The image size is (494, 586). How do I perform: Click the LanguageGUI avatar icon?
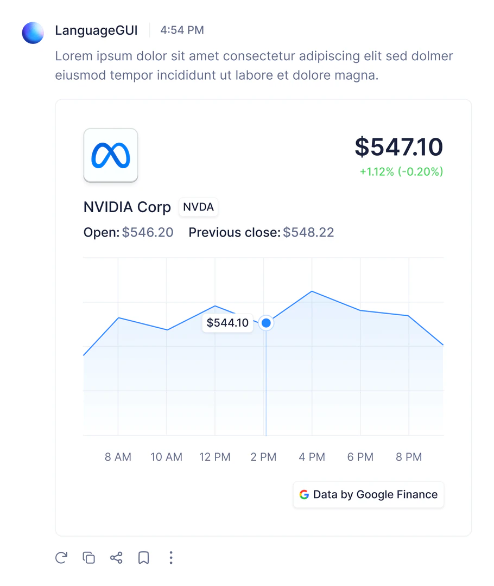coord(33,33)
